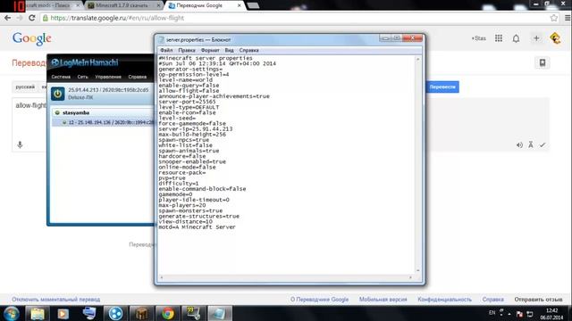Open Windows Start button
Viewport: 572px width, 321px height.
click(12, 313)
